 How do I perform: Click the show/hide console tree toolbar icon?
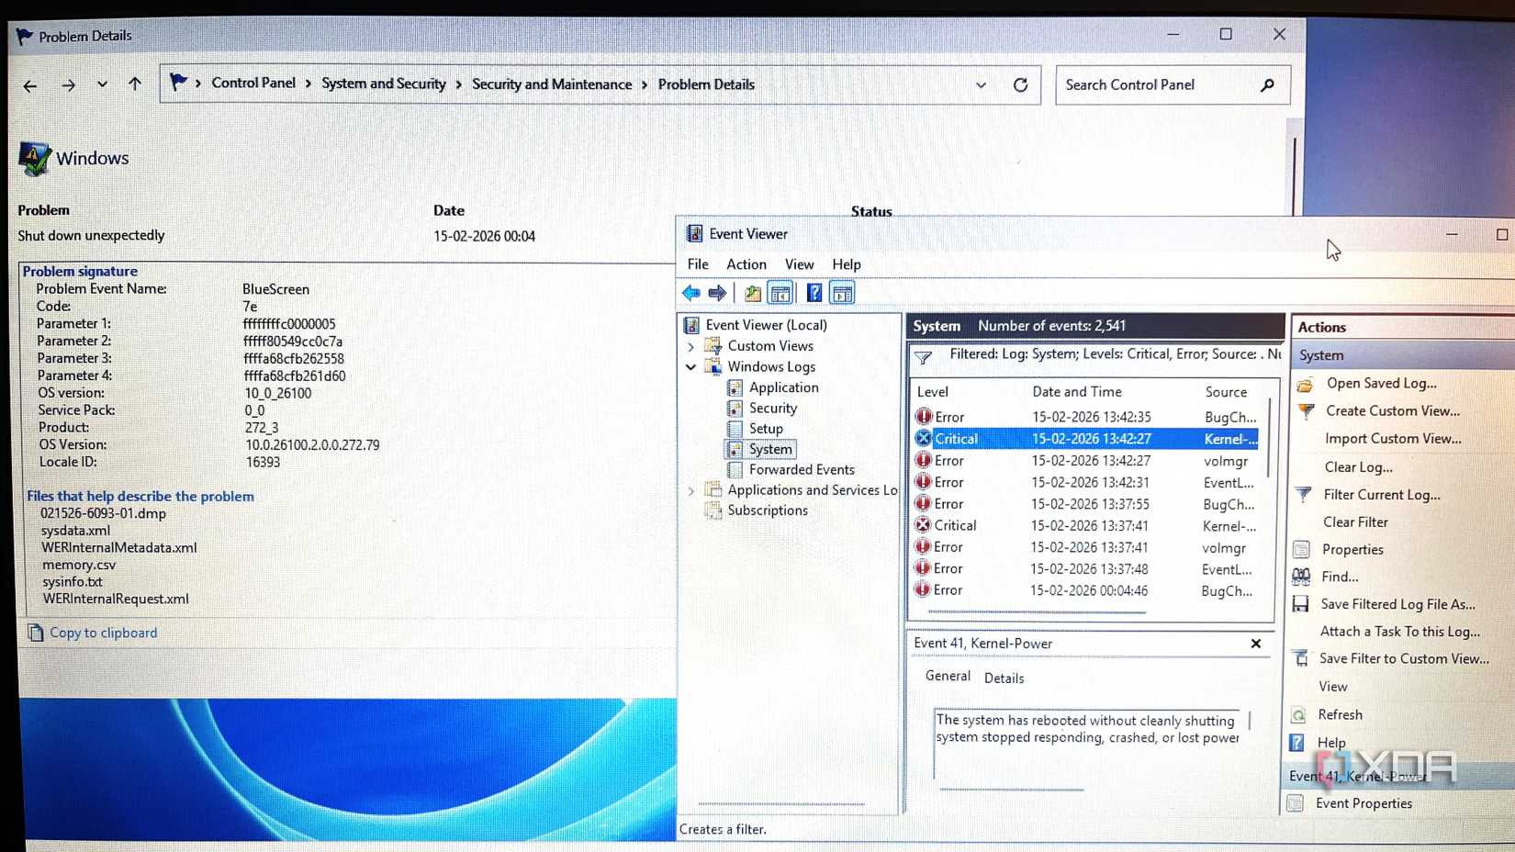(x=780, y=293)
